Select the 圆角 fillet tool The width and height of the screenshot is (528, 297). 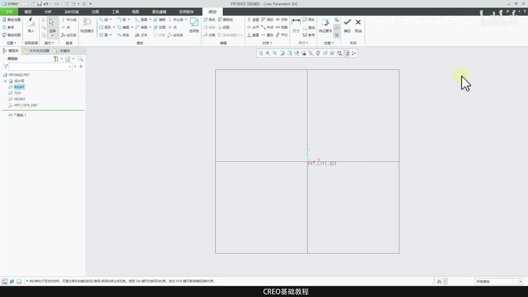point(141,19)
